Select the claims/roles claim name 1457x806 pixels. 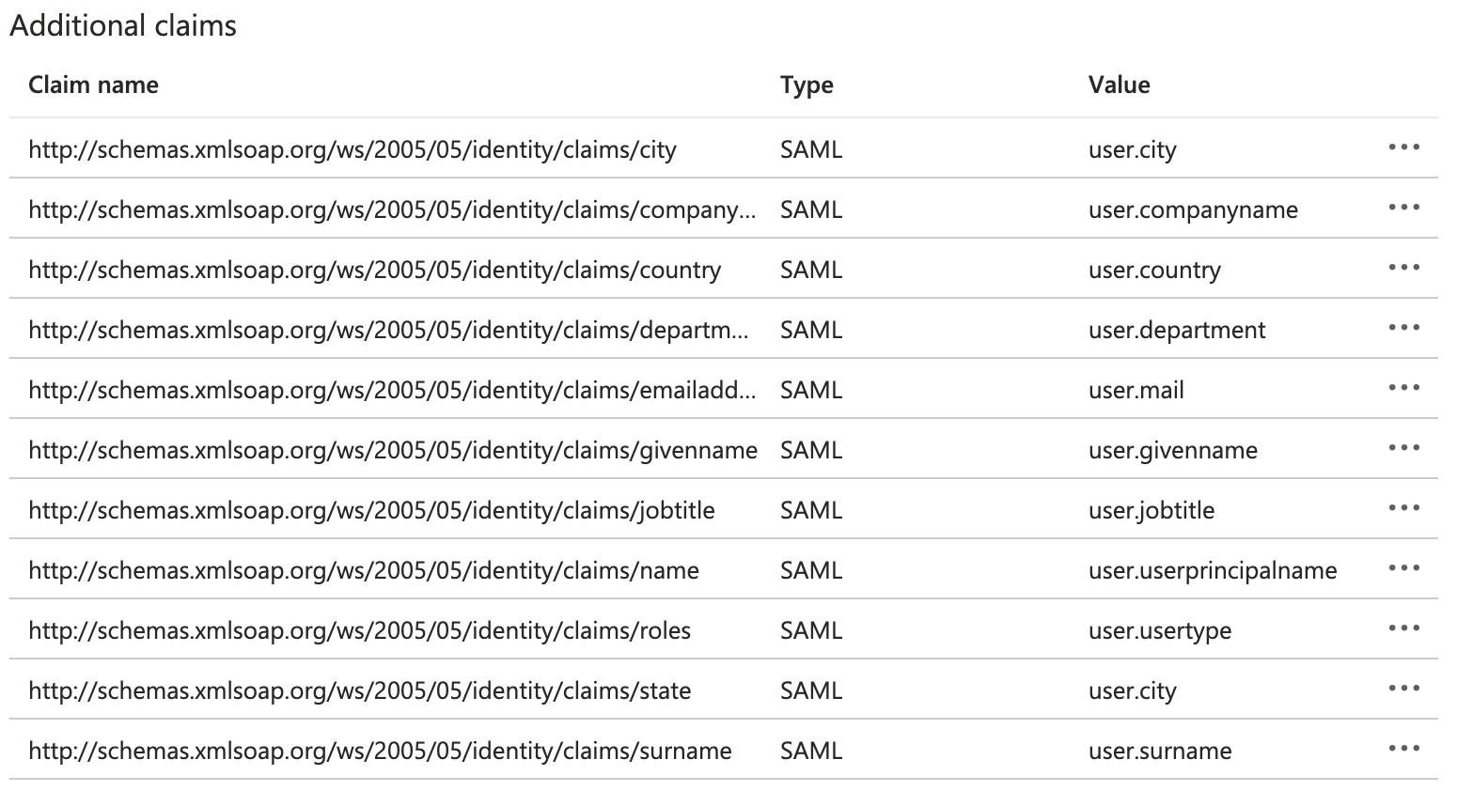pos(360,630)
